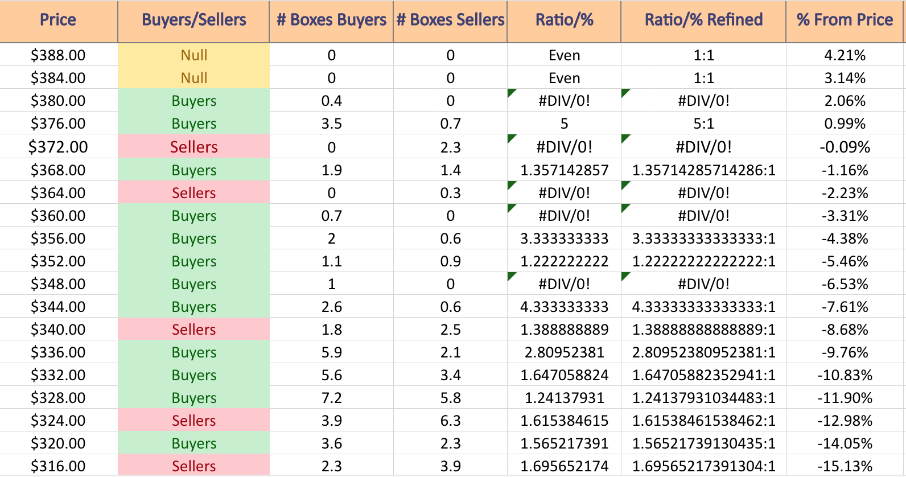Select the -7.61% from price cell
This screenshot has width=906, height=477.
coord(845,307)
